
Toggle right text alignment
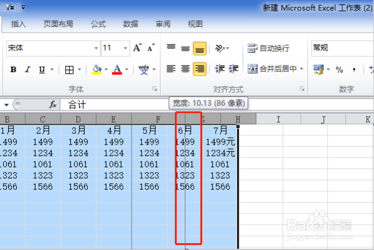[199, 69]
